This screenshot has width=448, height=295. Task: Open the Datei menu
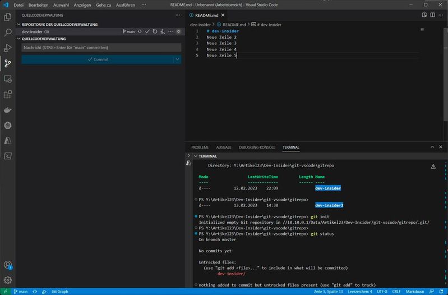[19, 5]
